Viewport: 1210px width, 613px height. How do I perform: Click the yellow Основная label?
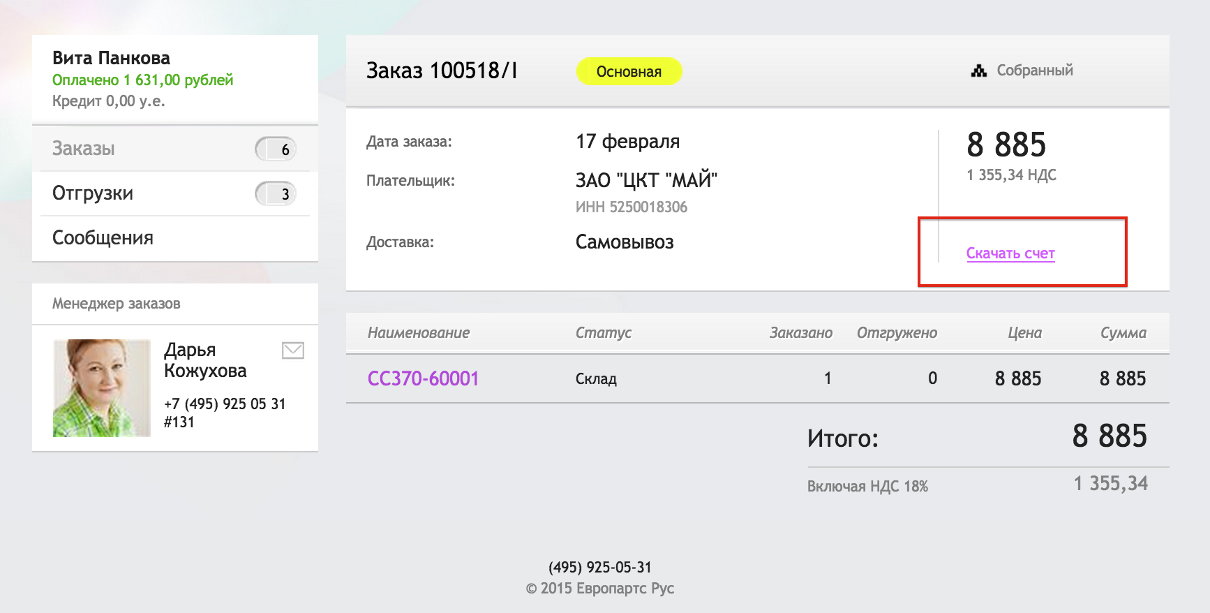tap(629, 71)
